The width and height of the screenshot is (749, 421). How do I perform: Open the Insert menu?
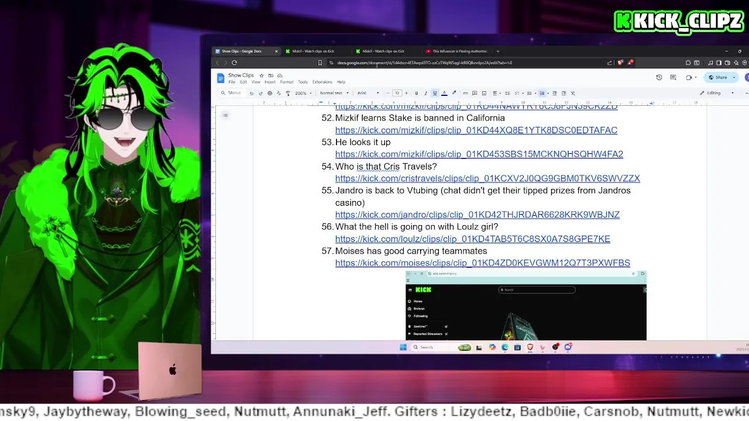tap(270, 82)
